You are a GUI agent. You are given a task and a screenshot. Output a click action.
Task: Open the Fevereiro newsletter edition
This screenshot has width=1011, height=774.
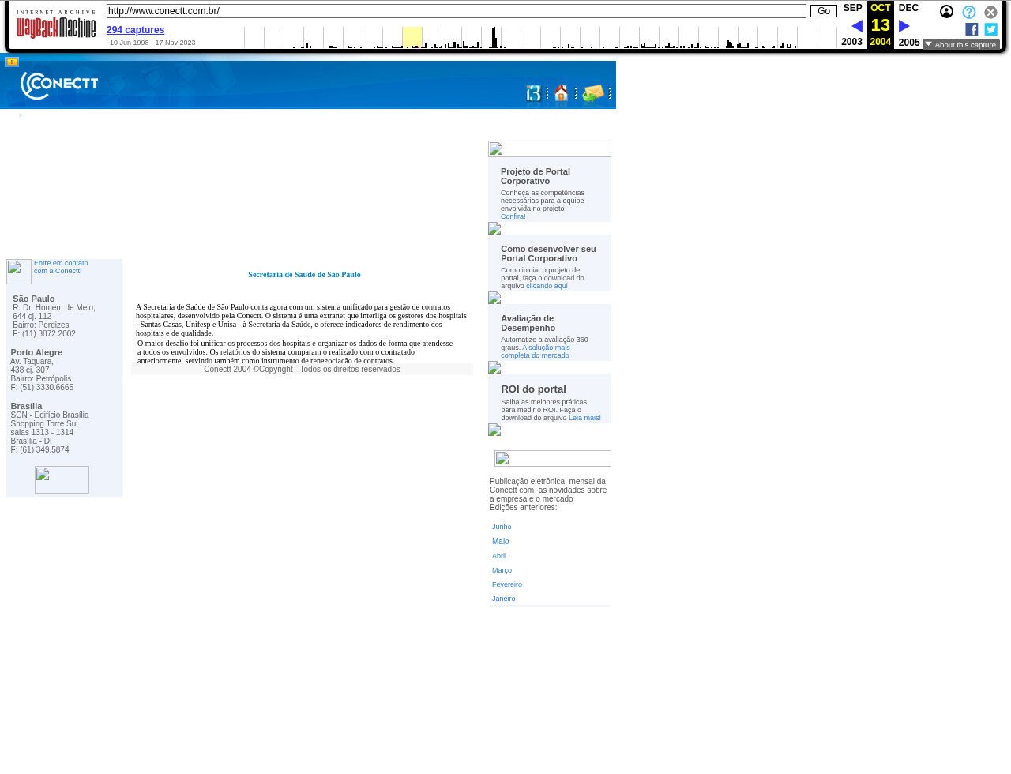tap(506, 584)
